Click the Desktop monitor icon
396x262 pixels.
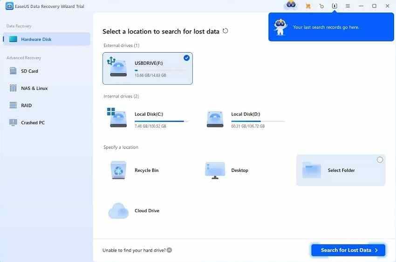click(x=215, y=170)
